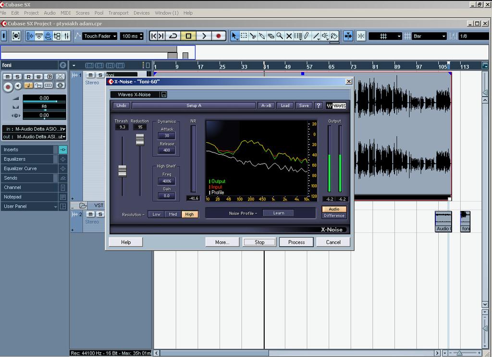Click the Noise Profile Learn button

click(x=278, y=213)
